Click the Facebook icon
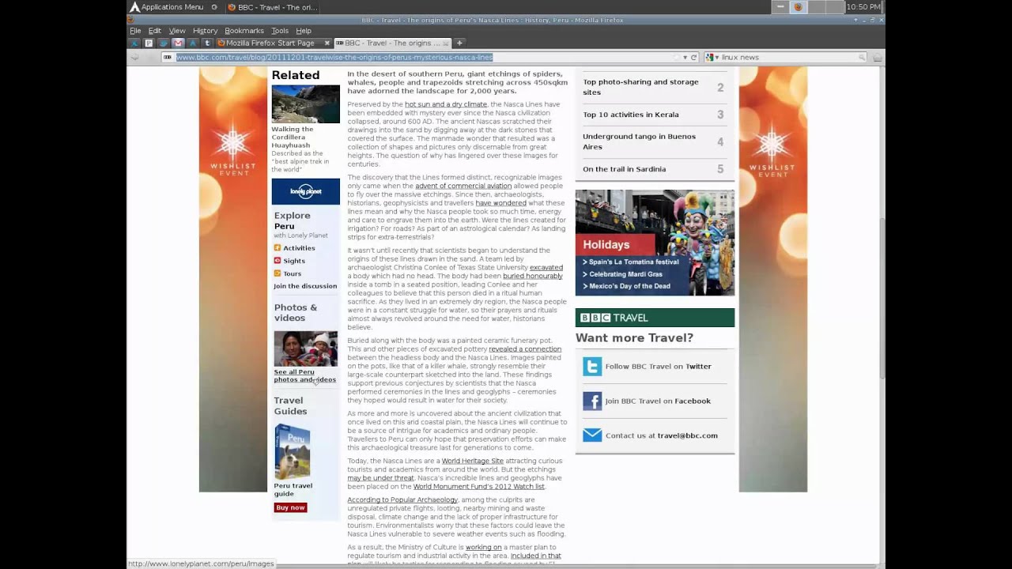Viewport: 1012px width, 569px height. click(x=592, y=401)
